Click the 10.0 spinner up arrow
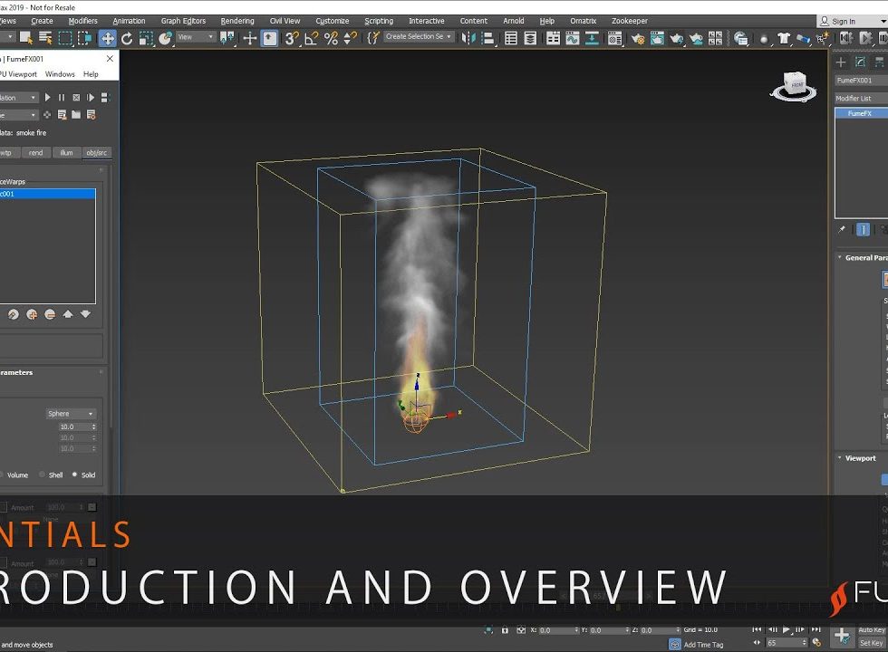 [x=94, y=424]
